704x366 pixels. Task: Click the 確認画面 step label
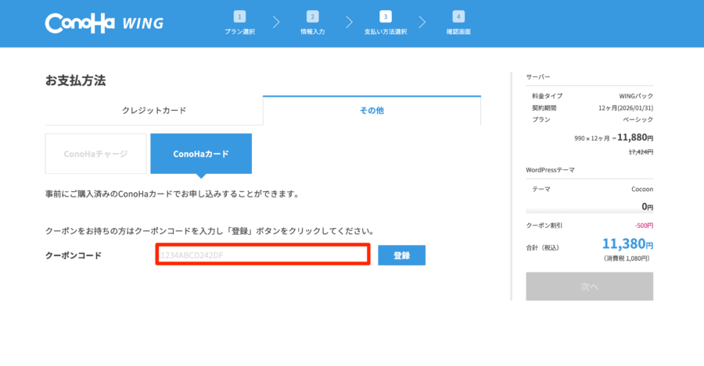458,32
